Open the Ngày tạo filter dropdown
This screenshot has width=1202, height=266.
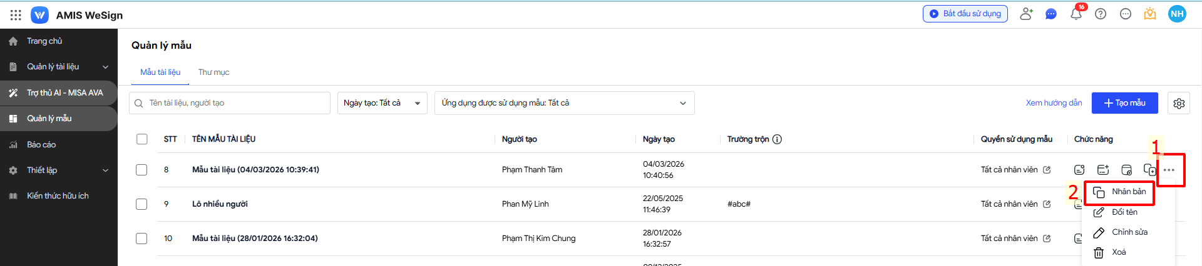pos(382,103)
